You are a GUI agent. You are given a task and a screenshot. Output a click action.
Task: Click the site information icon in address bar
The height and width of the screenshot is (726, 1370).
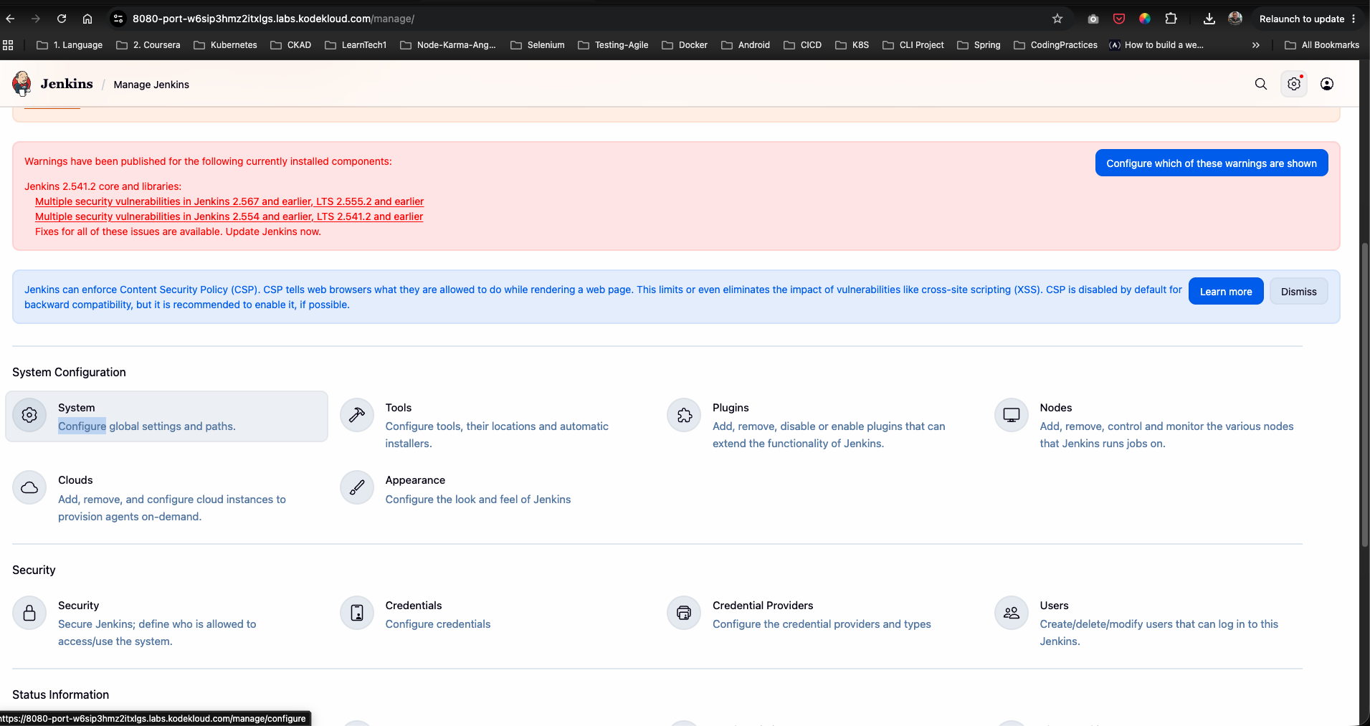[119, 19]
